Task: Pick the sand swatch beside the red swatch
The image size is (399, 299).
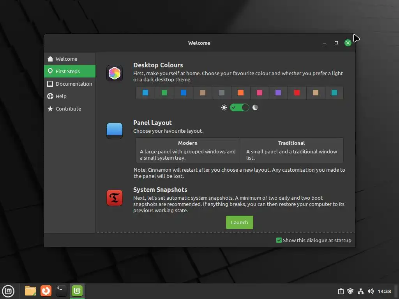Action: click(x=316, y=93)
